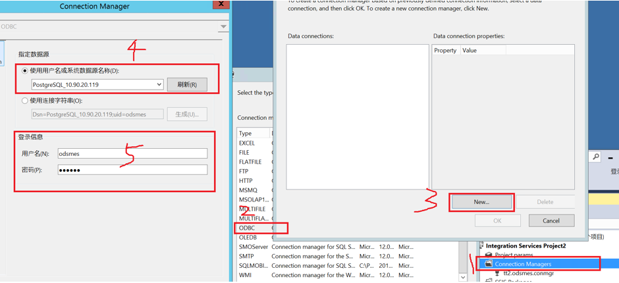
Task: Click the tt2.odsmes.conmgr connection icon
Action: tap(497, 272)
